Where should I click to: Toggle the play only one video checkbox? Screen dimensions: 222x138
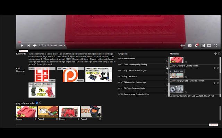tap(37, 103)
